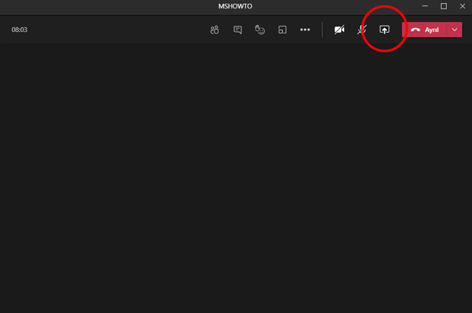The width and height of the screenshot is (472, 313).
Task: Click the red Ayrıl leave button
Action: (x=424, y=30)
